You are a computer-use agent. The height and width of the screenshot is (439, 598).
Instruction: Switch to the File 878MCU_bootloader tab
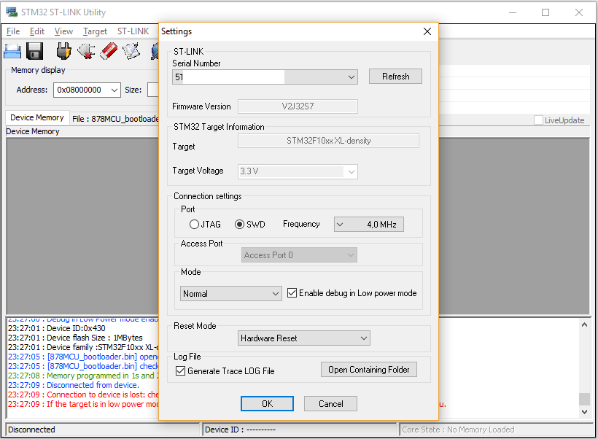pyautogui.click(x=115, y=119)
